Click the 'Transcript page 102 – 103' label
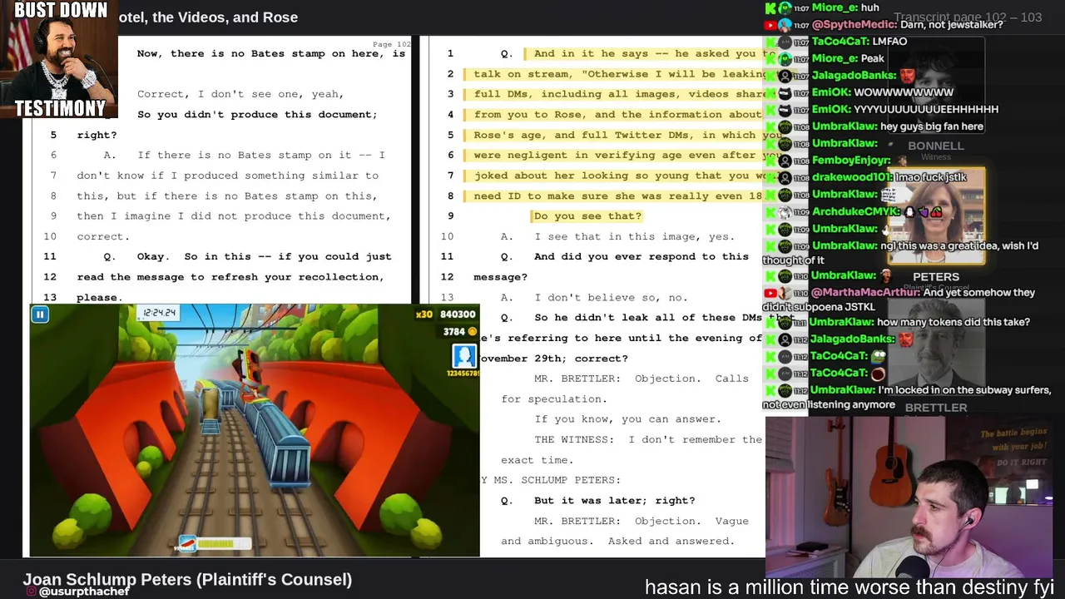The height and width of the screenshot is (599, 1065). pyautogui.click(x=968, y=17)
